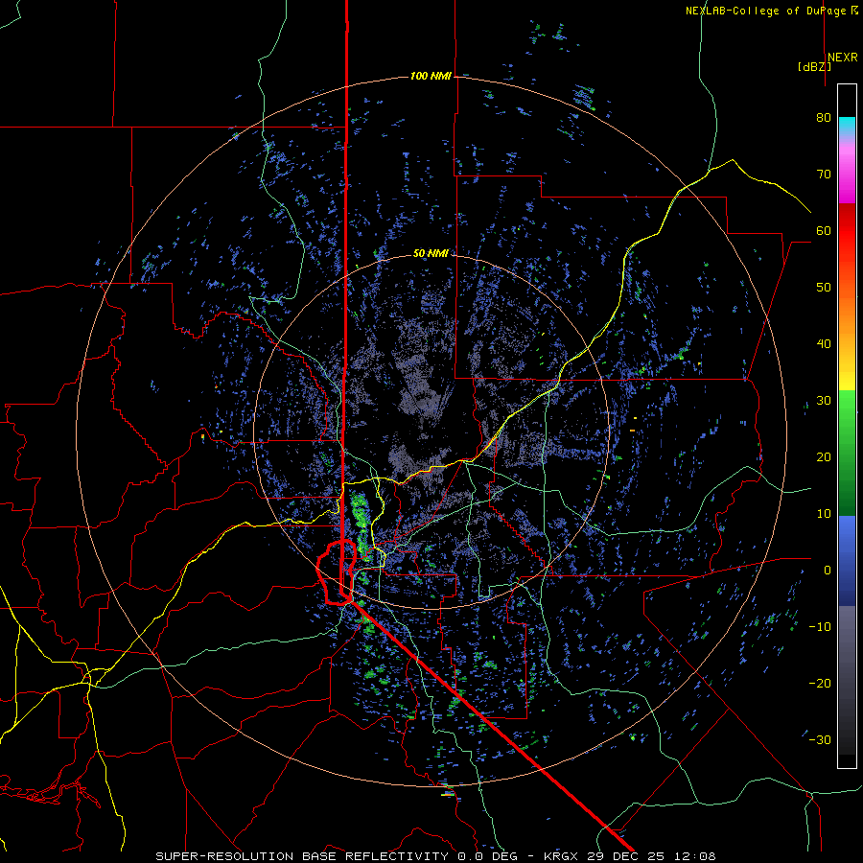The height and width of the screenshot is (863, 863).
Task: Click SUPER-RESOLUTION BASE REFLECTIVITY caption text
Action: click(x=302, y=856)
